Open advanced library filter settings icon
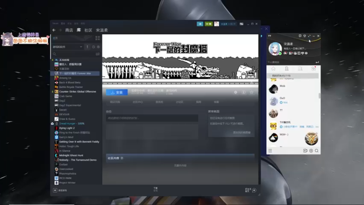This screenshot has height=205, width=364. pos(98,54)
